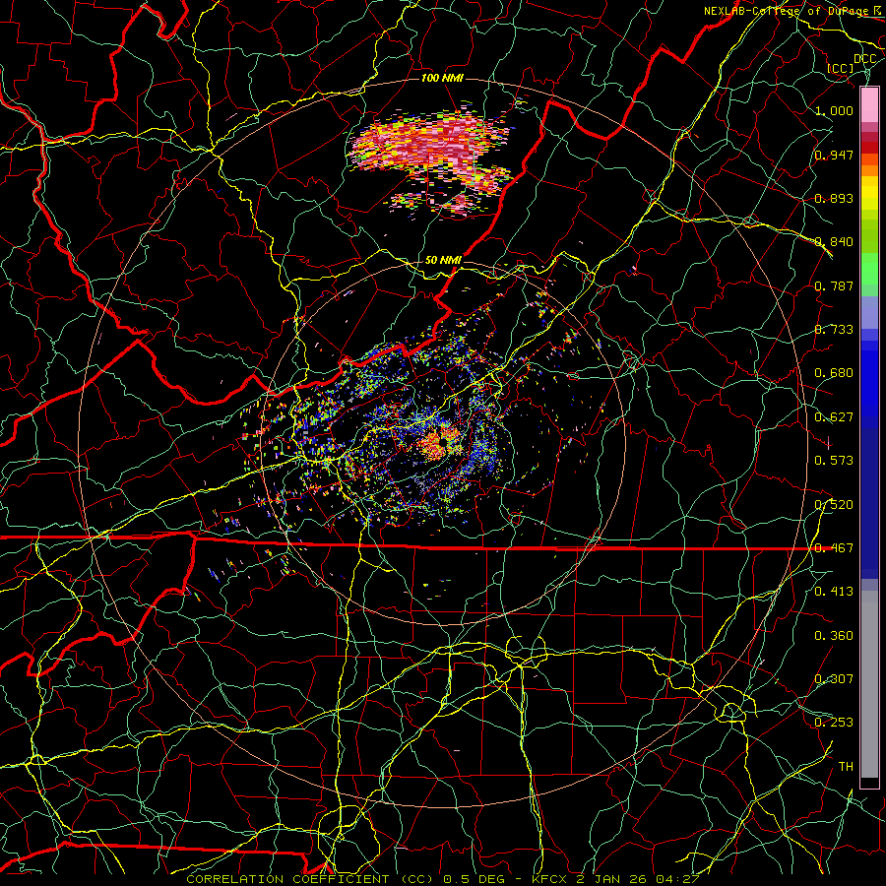
Task: Select the gray segment of the color bar
Action: point(869,684)
